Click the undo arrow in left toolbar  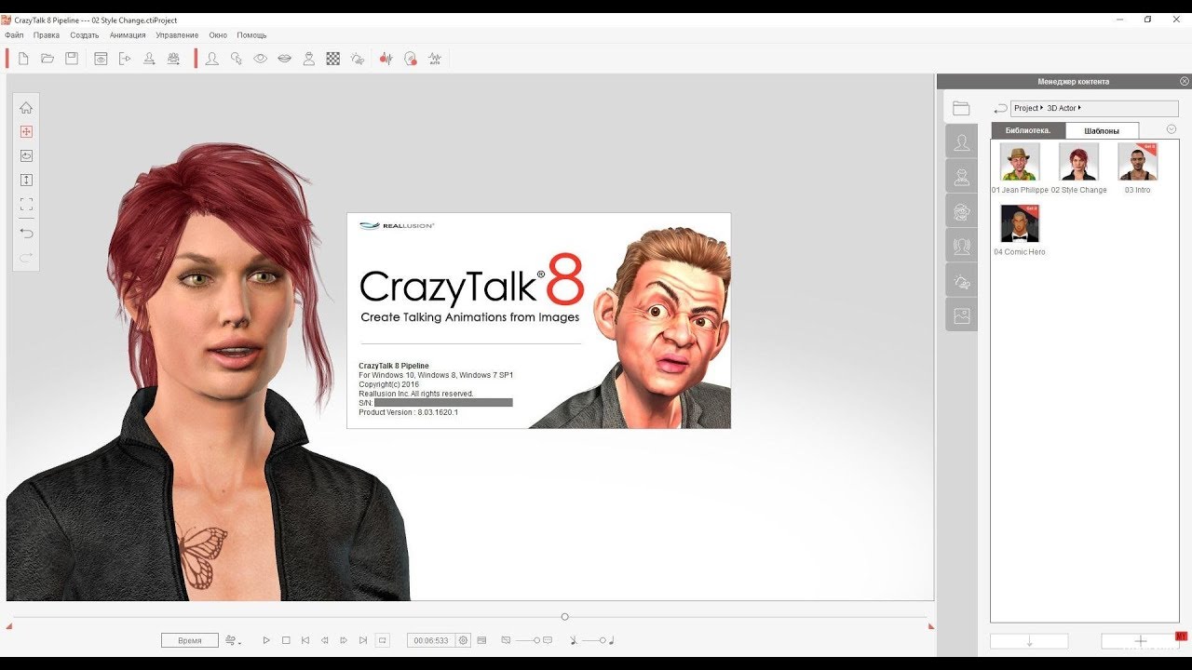point(26,233)
